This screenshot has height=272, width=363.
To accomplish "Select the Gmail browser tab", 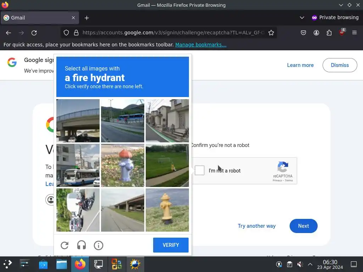I will tap(40, 18).
